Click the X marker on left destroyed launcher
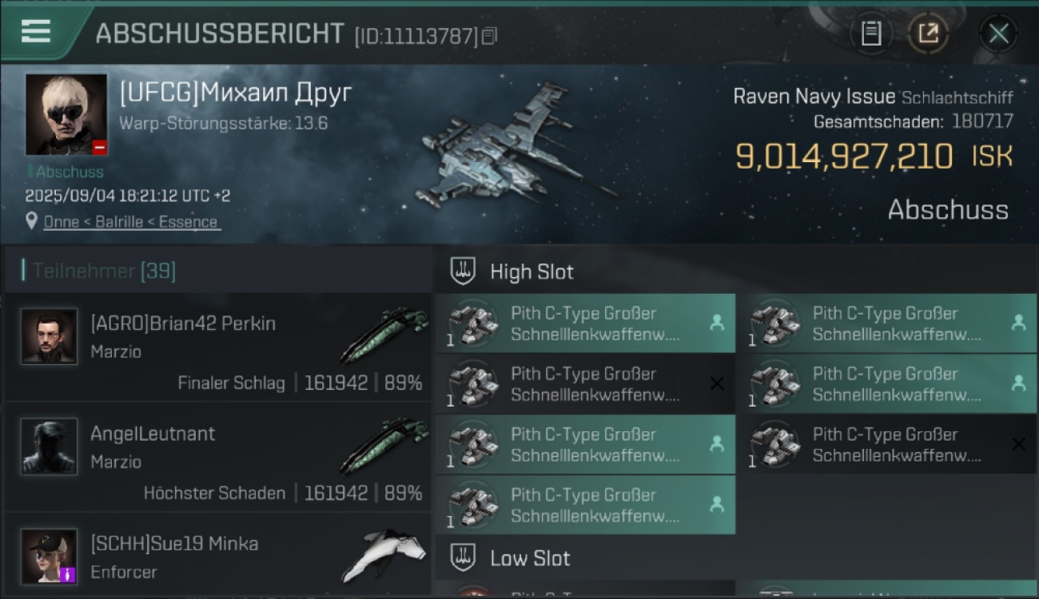 click(717, 384)
